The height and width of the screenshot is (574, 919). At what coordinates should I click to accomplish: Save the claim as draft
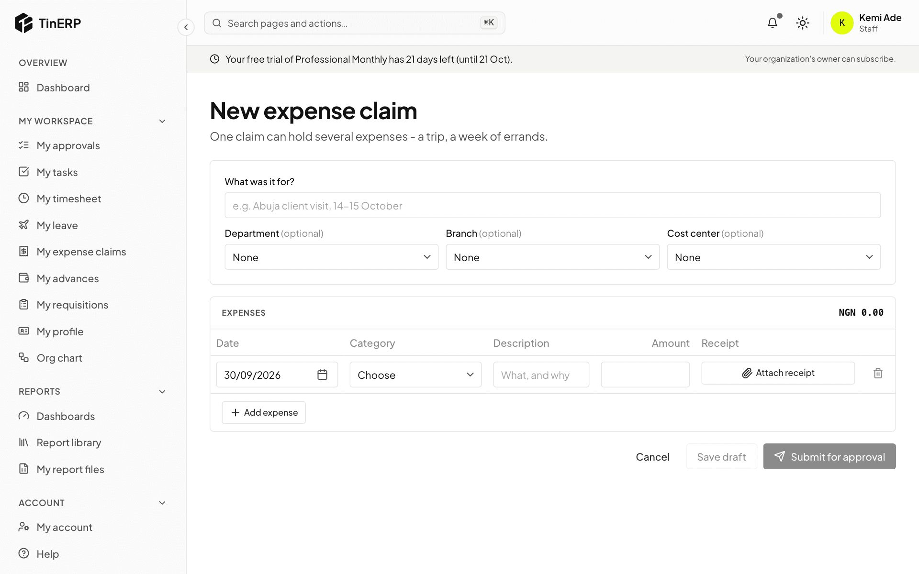[721, 456]
